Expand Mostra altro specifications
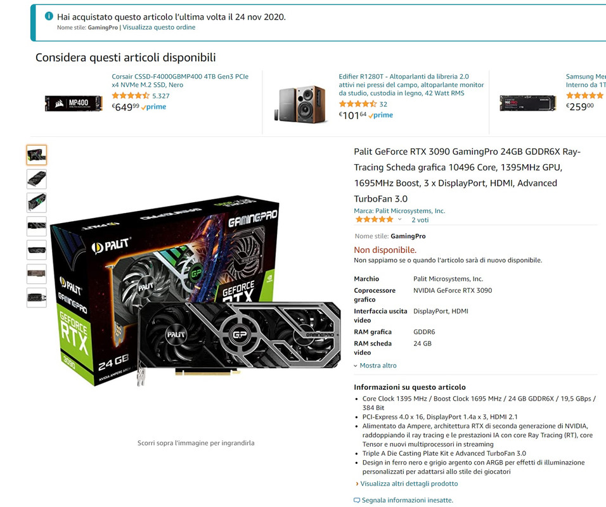606x507 pixels. coord(375,365)
